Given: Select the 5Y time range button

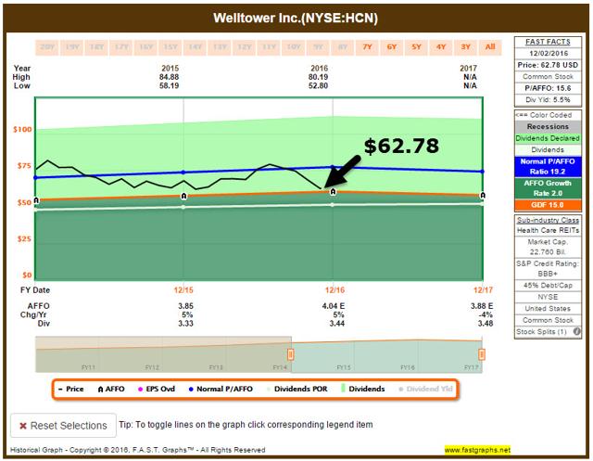Looking at the screenshot, I should coord(416,47).
